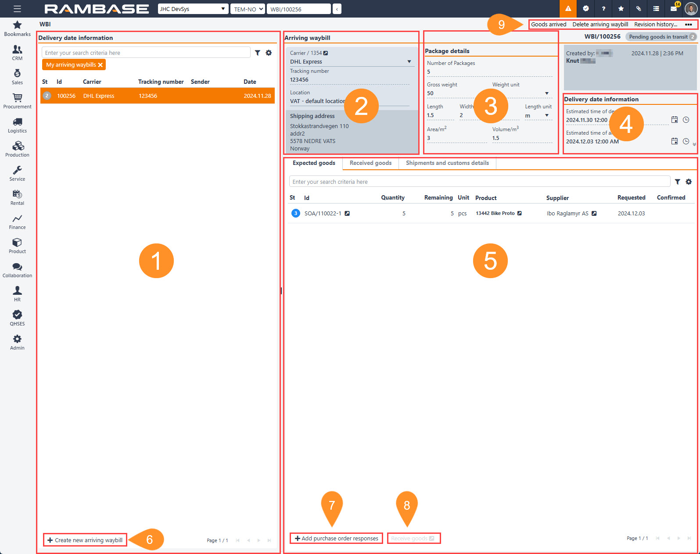Click the Production sidebar icon
This screenshot has width=700, height=554.
pos(17,149)
